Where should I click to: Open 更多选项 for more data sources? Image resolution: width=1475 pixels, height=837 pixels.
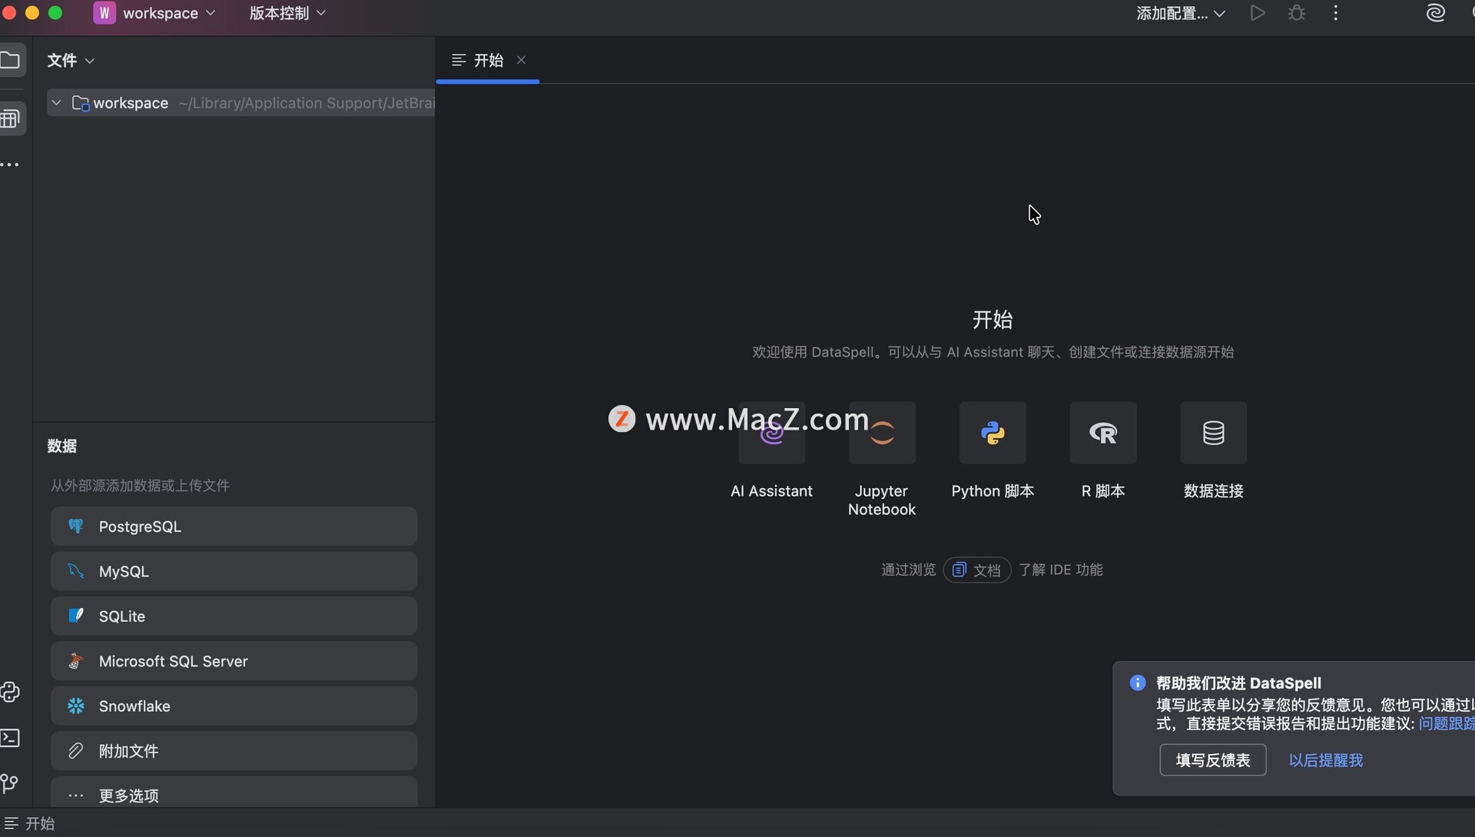[x=234, y=792]
